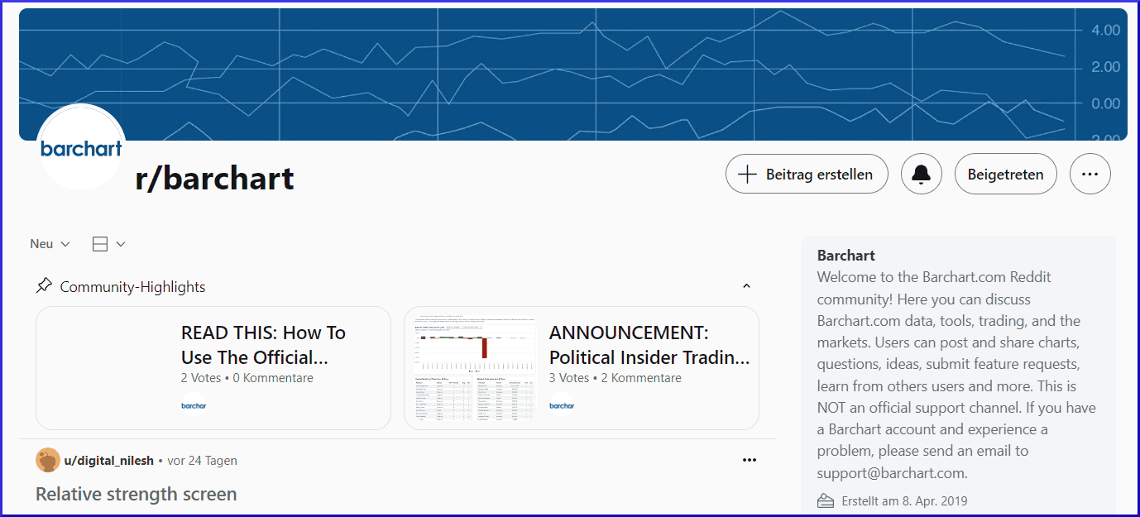
Task: Open community more options ellipsis menu
Action: [x=1090, y=175]
